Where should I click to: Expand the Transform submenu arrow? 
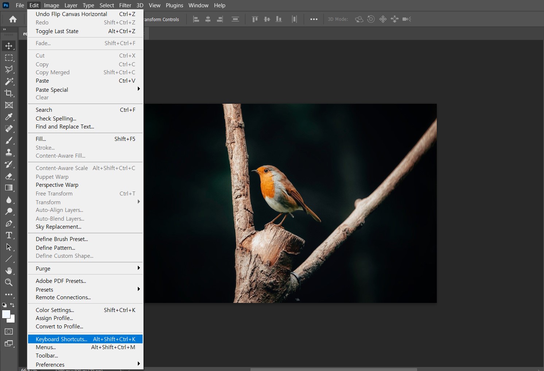(x=139, y=202)
